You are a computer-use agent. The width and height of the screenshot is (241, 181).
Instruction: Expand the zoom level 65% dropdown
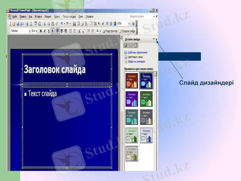click(x=129, y=23)
